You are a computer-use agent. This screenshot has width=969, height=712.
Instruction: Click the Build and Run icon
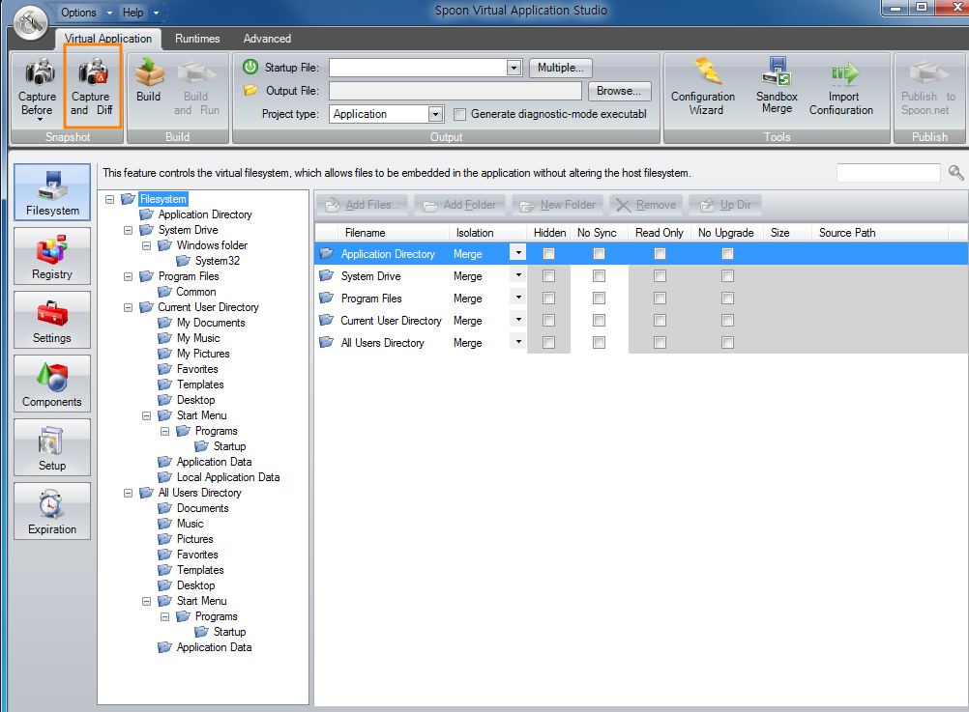point(196,71)
